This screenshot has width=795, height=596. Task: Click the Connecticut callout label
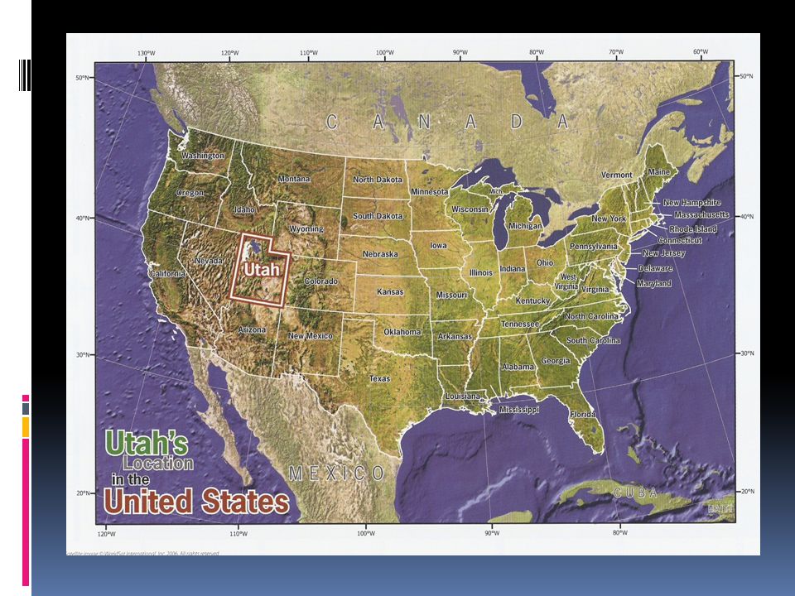point(680,240)
